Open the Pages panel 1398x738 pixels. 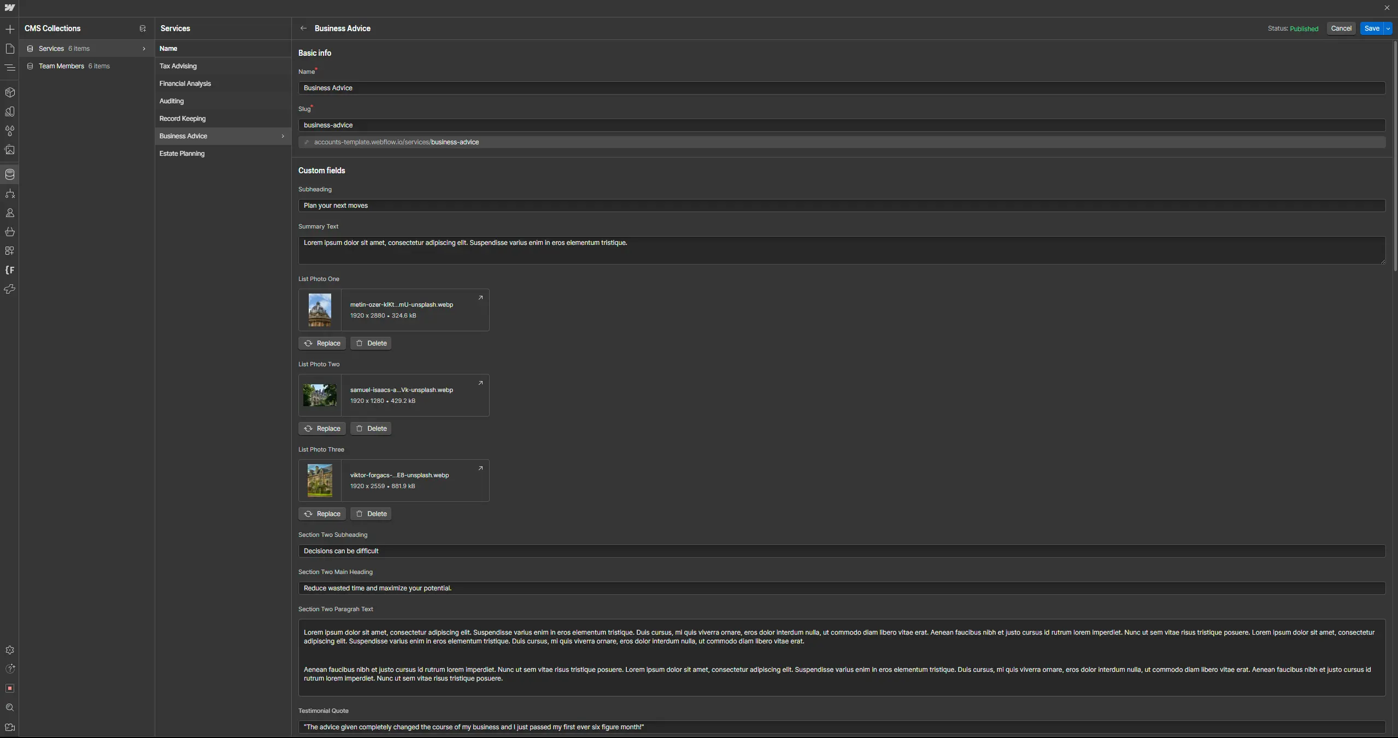coord(9,49)
